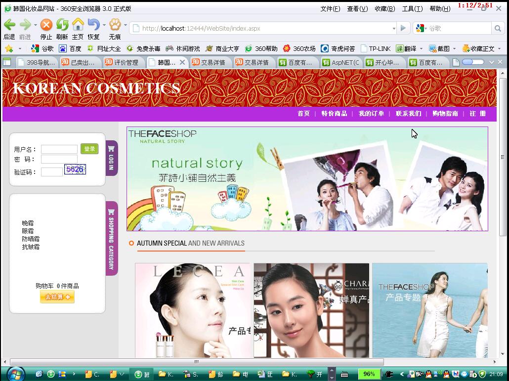Viewport: 509px width, 381px height.
Task: Click the 截图 screenshot tool
Action: [x=439, y=49]
